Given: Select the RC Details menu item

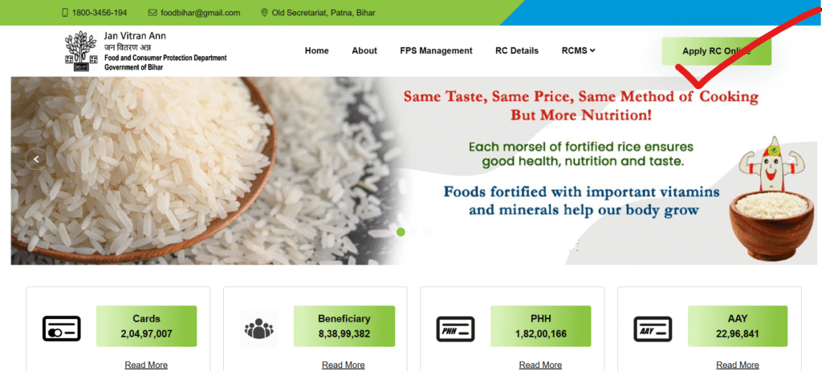Looking at the screenshot, I should click(517, 50).
